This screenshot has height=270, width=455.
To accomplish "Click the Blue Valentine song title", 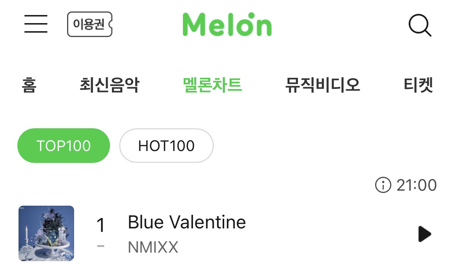I will pos(187,222).
